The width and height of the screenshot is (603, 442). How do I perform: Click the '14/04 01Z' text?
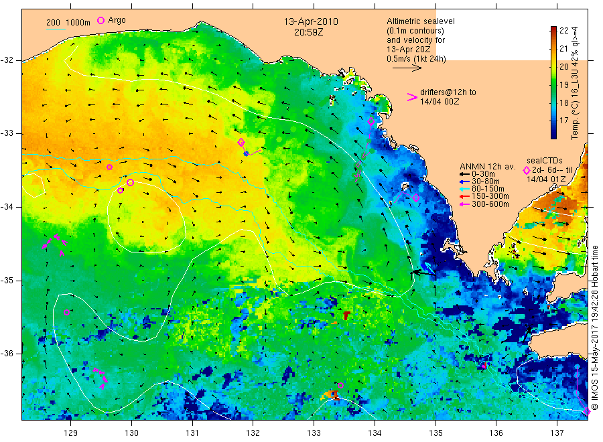click(546, 179)
